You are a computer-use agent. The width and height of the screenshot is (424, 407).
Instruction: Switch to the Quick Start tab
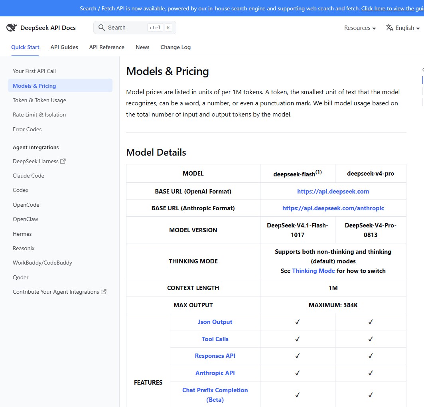(25, 47)
